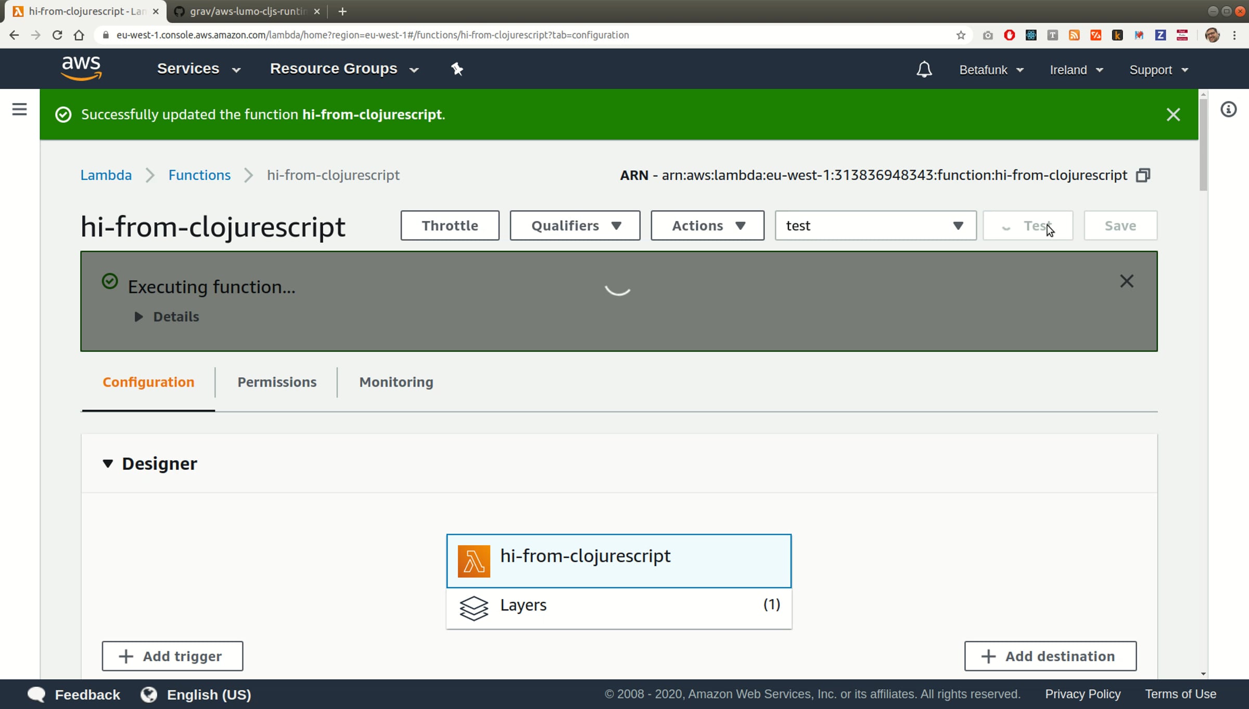Click the Save button

point(1121,225)
